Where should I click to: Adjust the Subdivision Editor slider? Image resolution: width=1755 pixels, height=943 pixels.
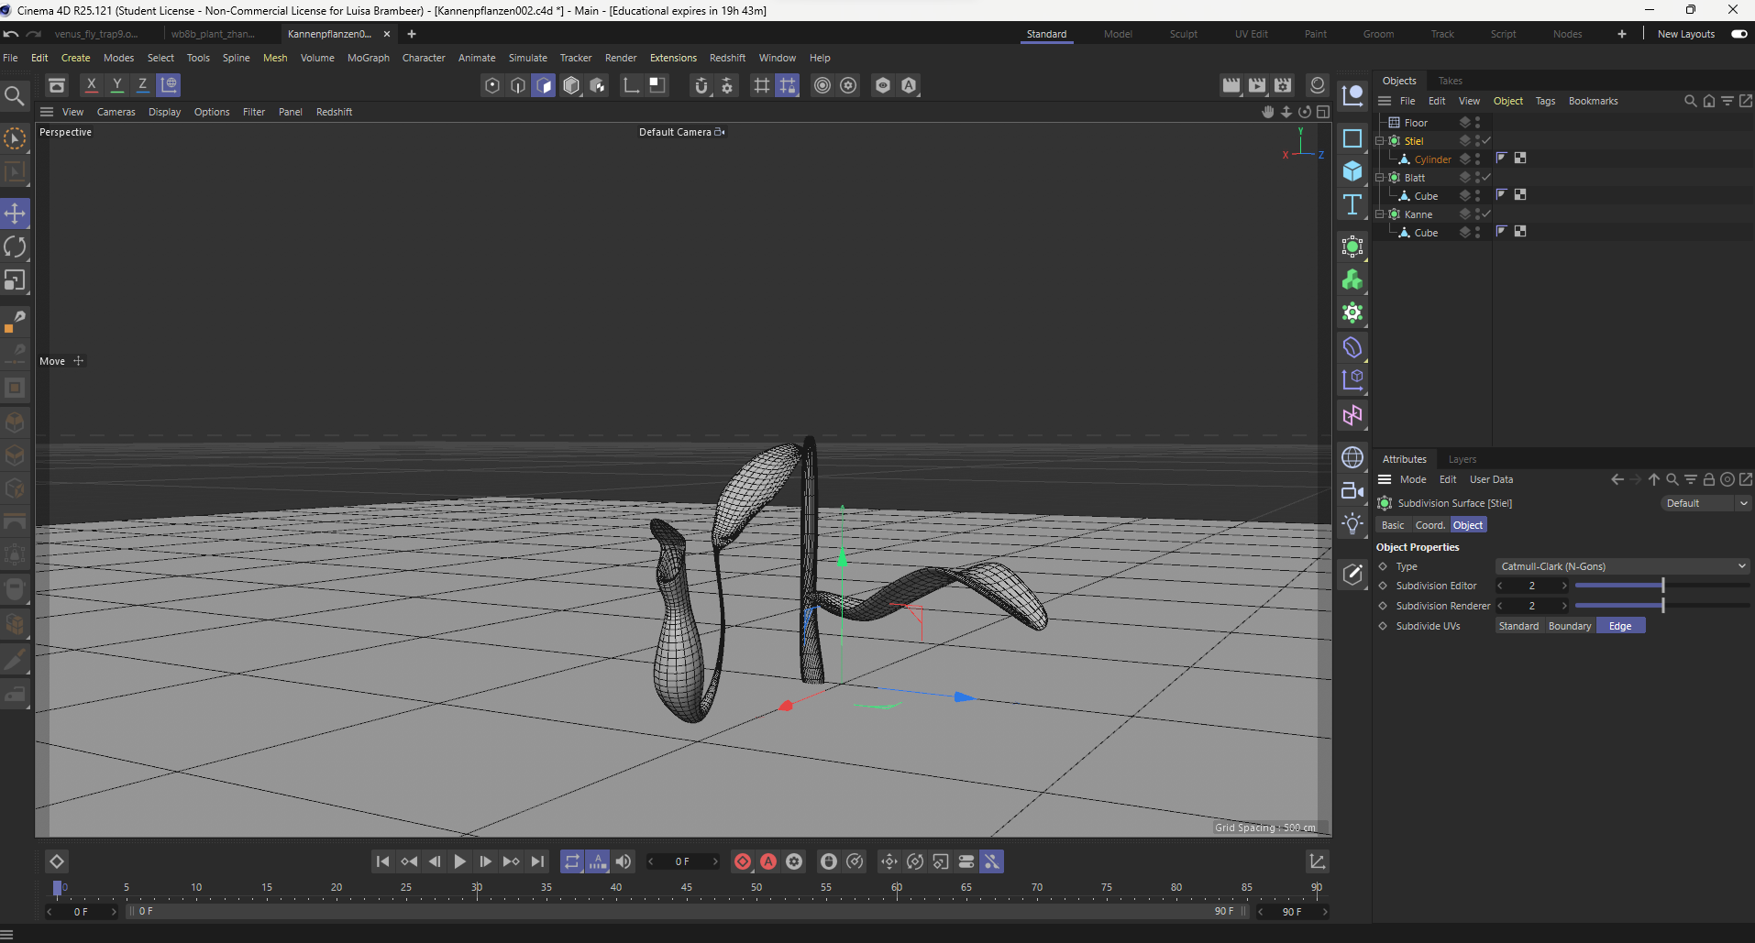1661,586
